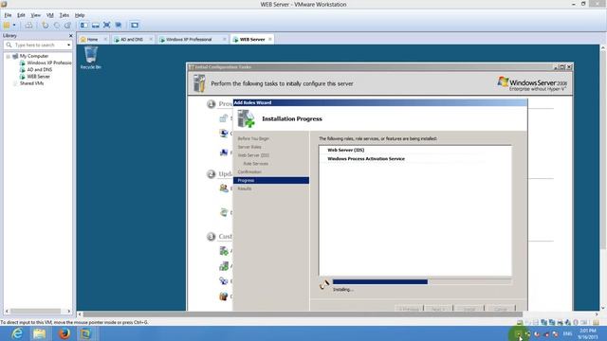Click the Library search field

click(x=35, y=45)
